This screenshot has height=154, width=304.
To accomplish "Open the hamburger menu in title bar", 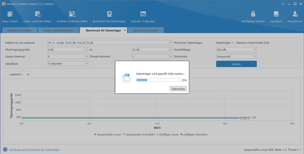I will pyautogui.click(x=283, y=4).
